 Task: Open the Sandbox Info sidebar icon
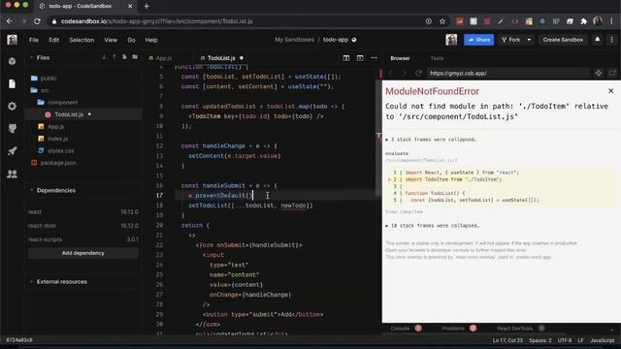click(13, 61)
